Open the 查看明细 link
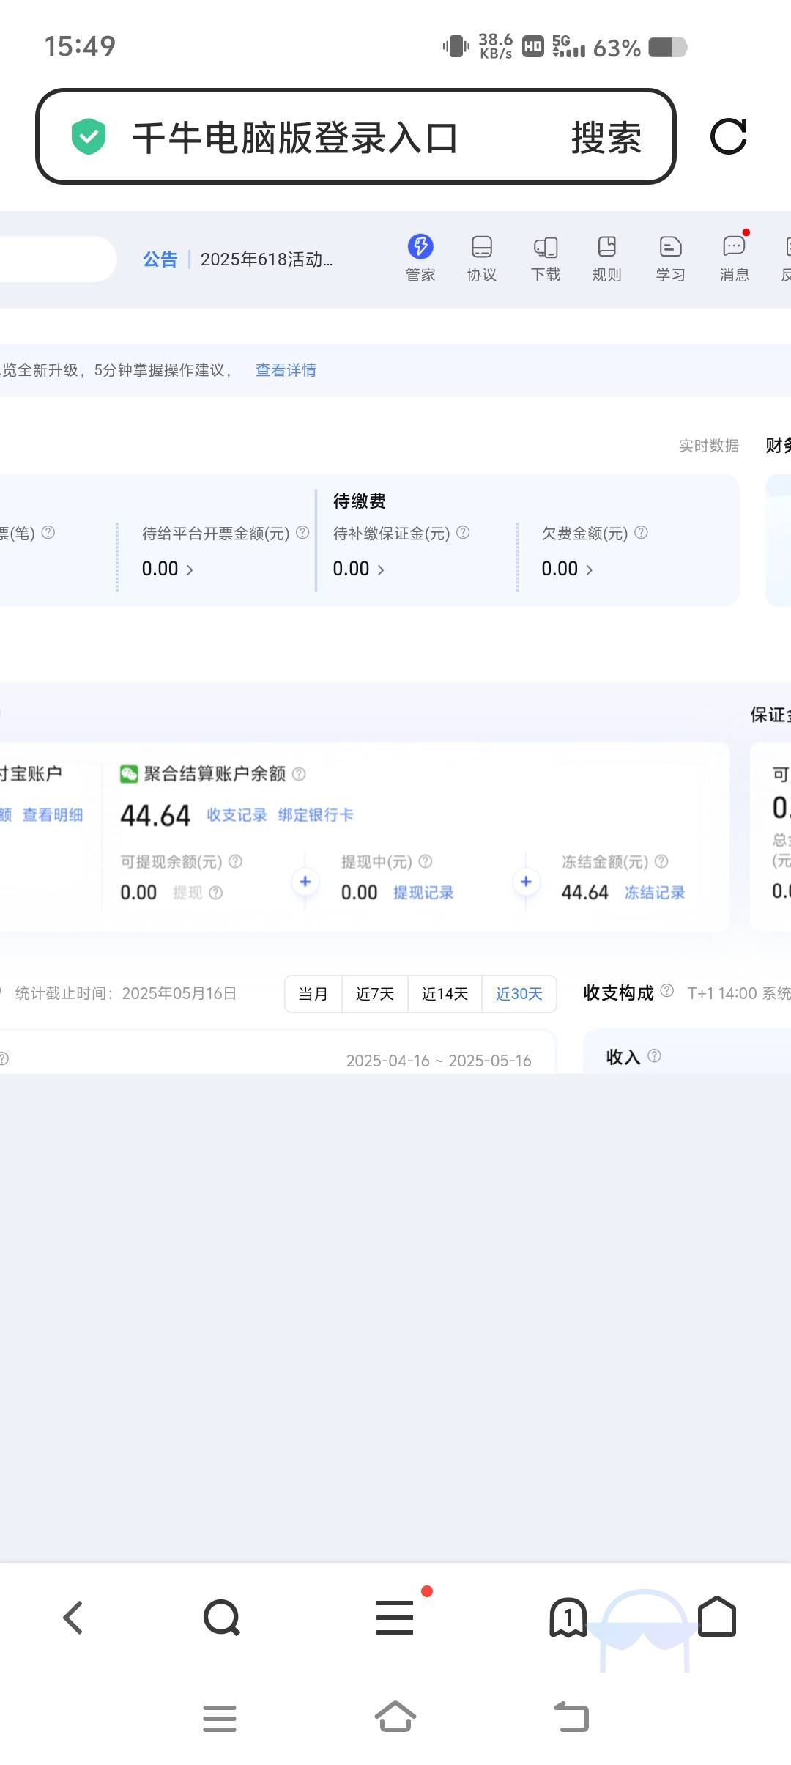 pyautogui.click(x=53, y=815)
